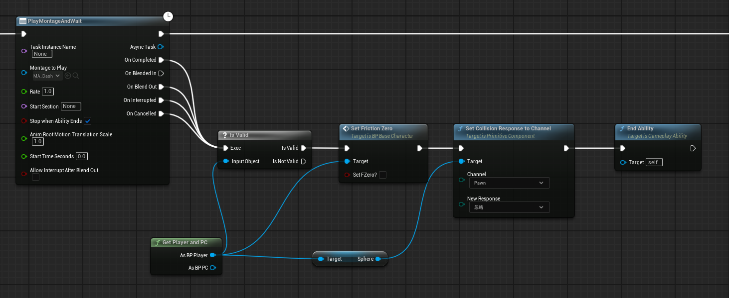Click the New Response enum pin
The height and width of the screenshot is (298, 729).
461,204
